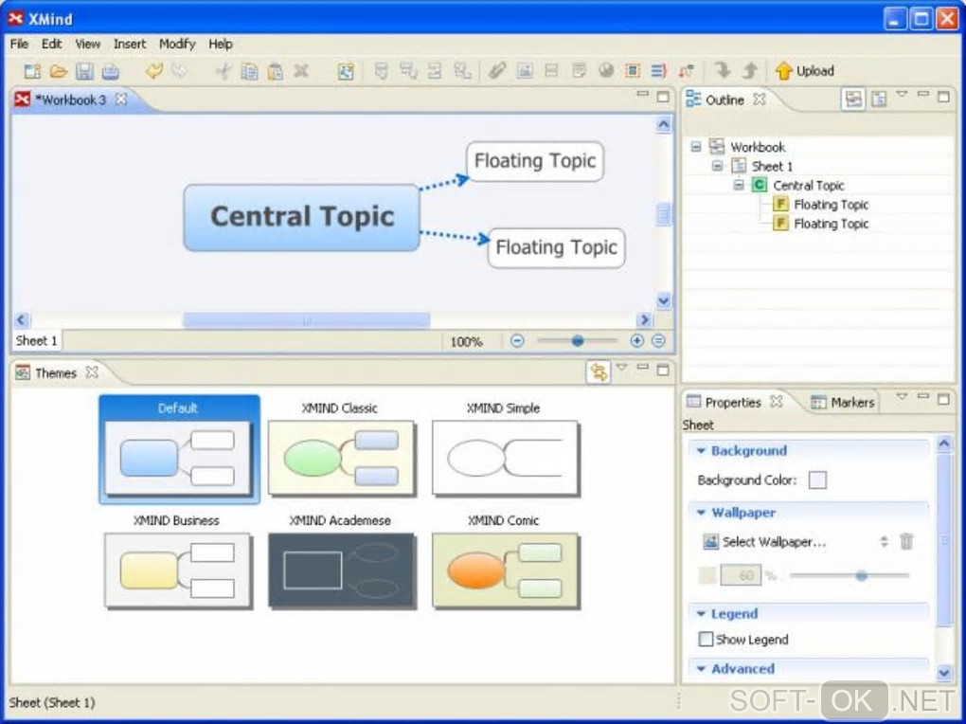Screen dimensions: 966x724
Task: Click the zoom in plus icon
Action: coord(637,340)
